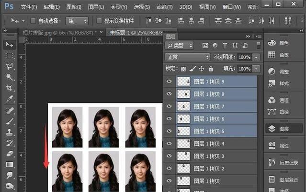This screenshot has height=192, width=306.
Task: Open the 图像(I) menu
Action: (x=74, y=7)
